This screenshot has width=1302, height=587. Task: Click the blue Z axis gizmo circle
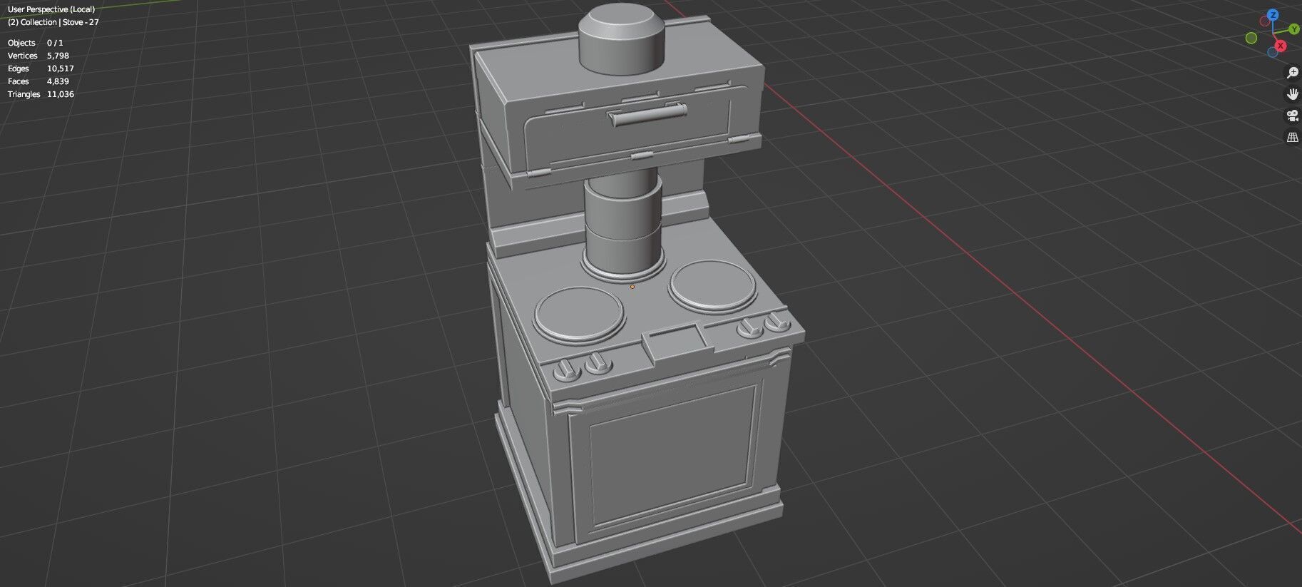click(x=1273, y=15)
